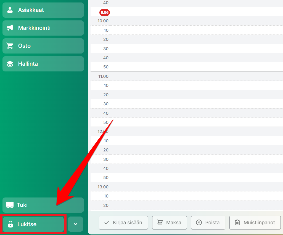Click the Asiakkaat person icon

coord(10,10)
